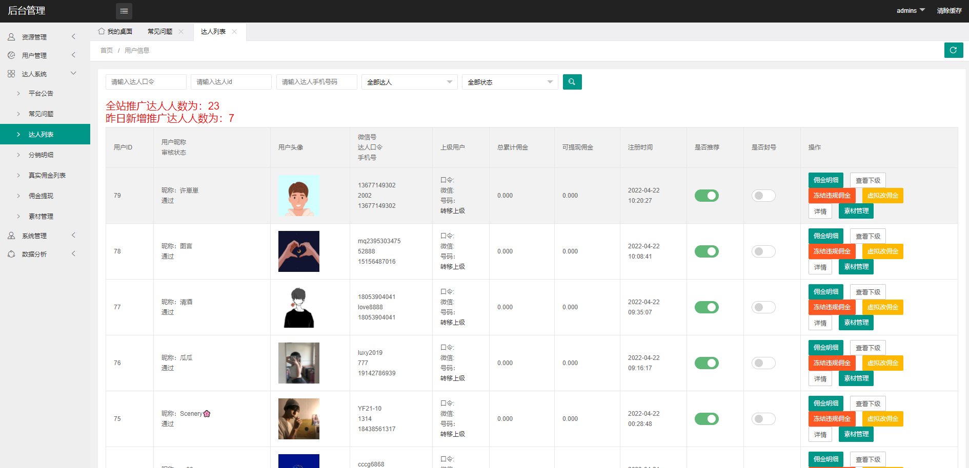This screenshot has height=468, width=969.
Task: Click the 资源管理 person icon in sidebar
Action: pyautogui.click(x=11, y=37)
